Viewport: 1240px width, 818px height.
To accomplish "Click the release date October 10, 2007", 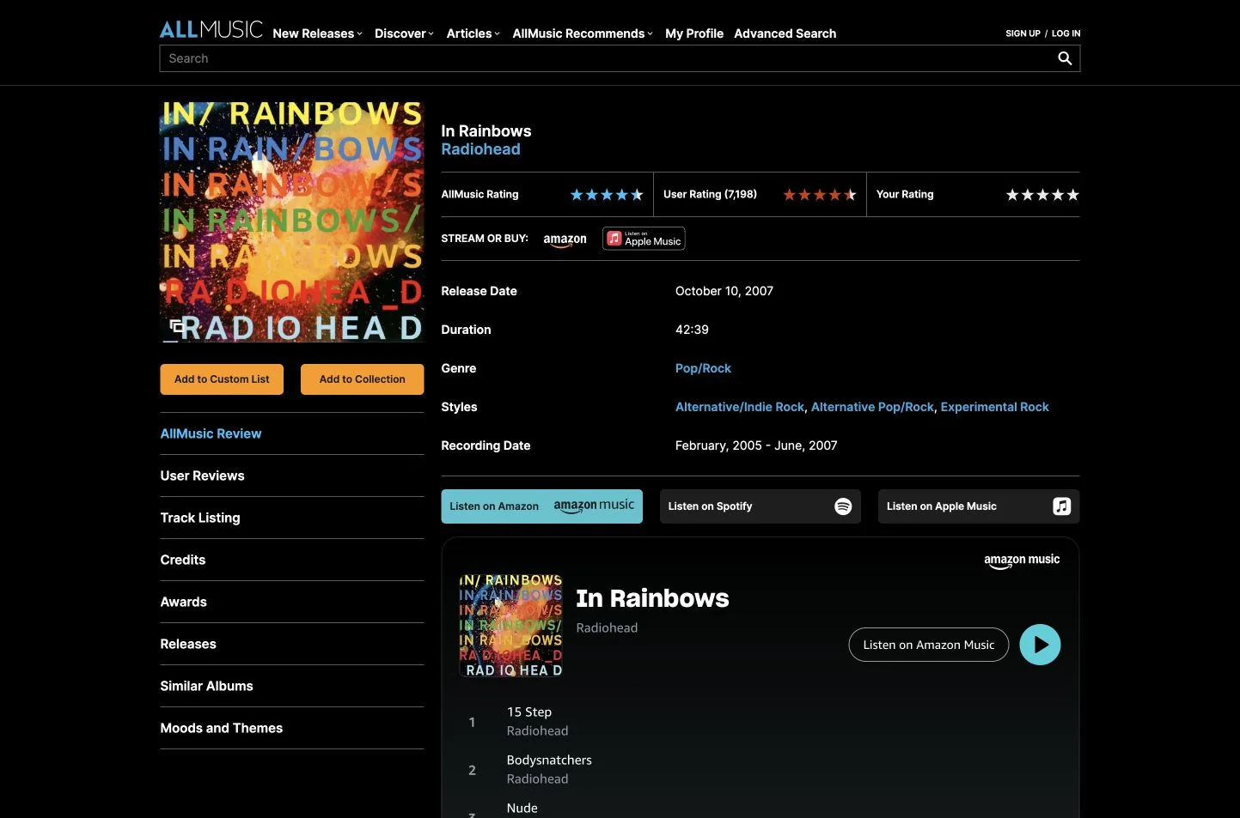I will (x=724, y=291).
